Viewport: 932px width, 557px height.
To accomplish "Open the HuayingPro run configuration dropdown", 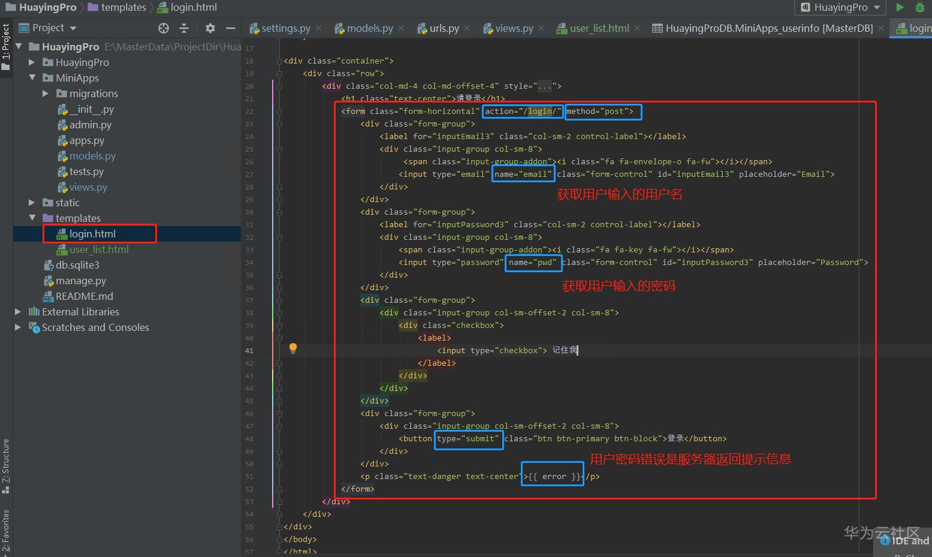I will coord(841,7).
